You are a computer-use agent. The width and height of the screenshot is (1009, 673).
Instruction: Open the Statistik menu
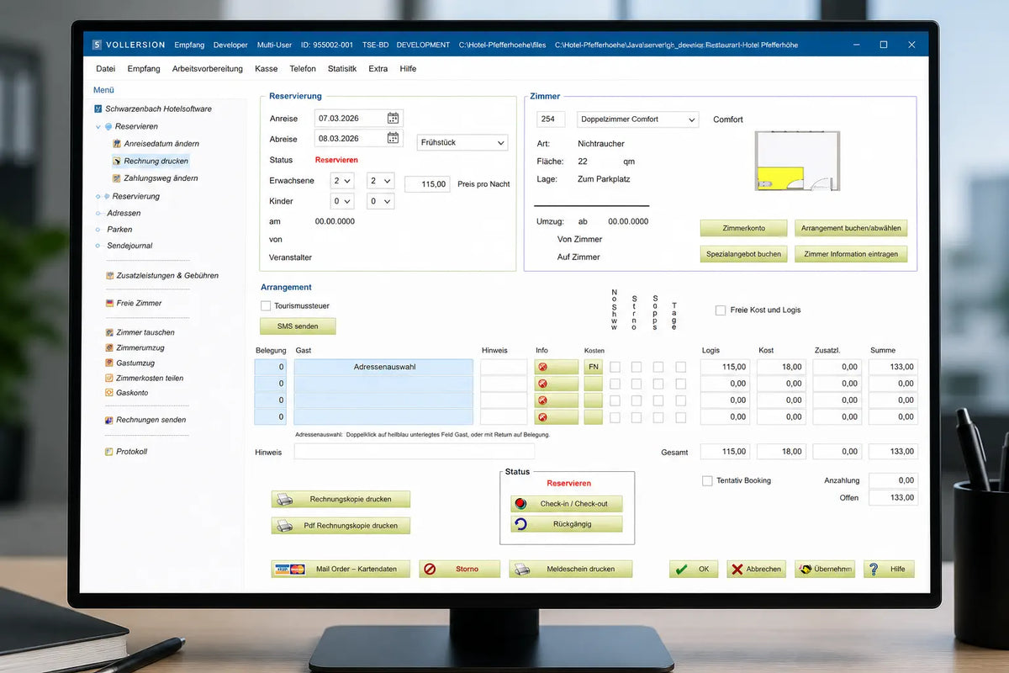pos(342,69)
